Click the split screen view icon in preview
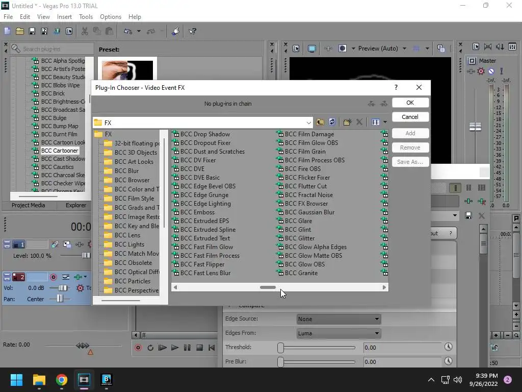The image size is (522, 392). [342, 48]
